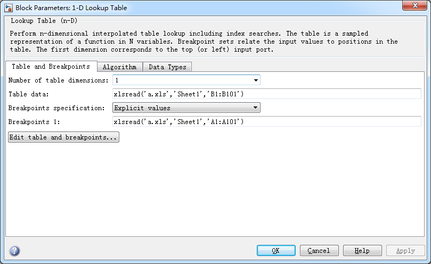Close the Block Parameters dialog window
The height and width of the screenshot is (264, 431).
415,6
